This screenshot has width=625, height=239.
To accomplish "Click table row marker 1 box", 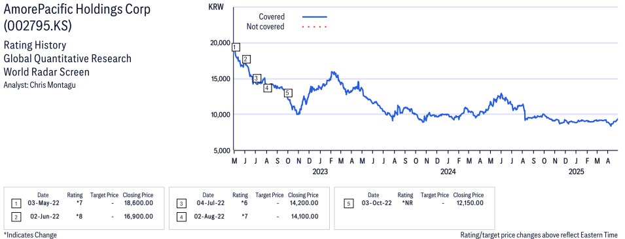I will click(16, 204).
